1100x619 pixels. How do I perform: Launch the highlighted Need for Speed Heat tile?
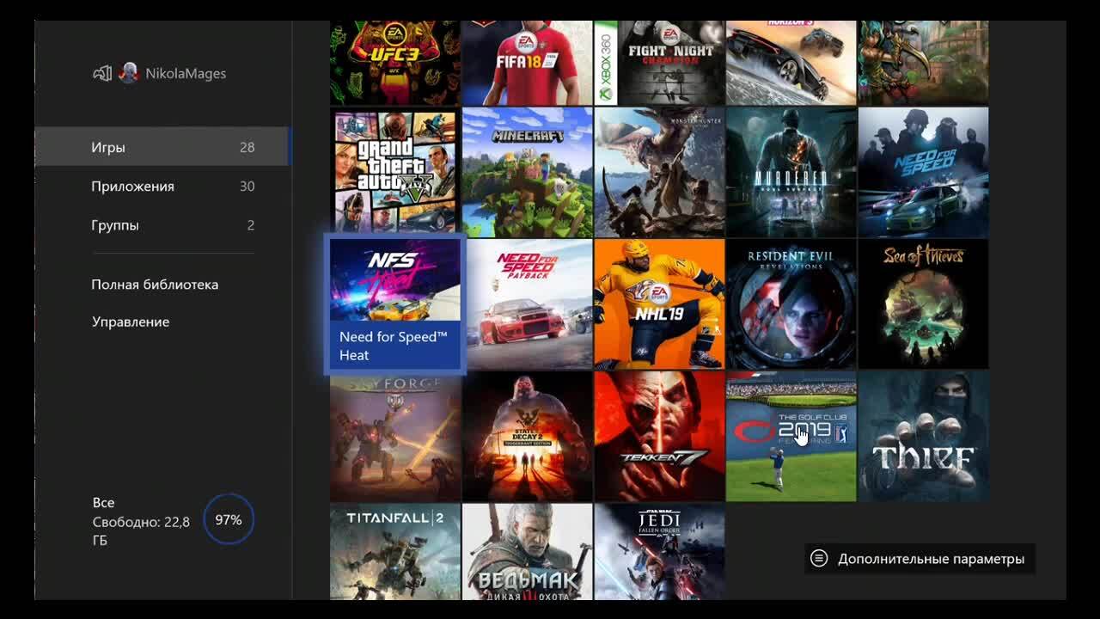tap(395, 304)
